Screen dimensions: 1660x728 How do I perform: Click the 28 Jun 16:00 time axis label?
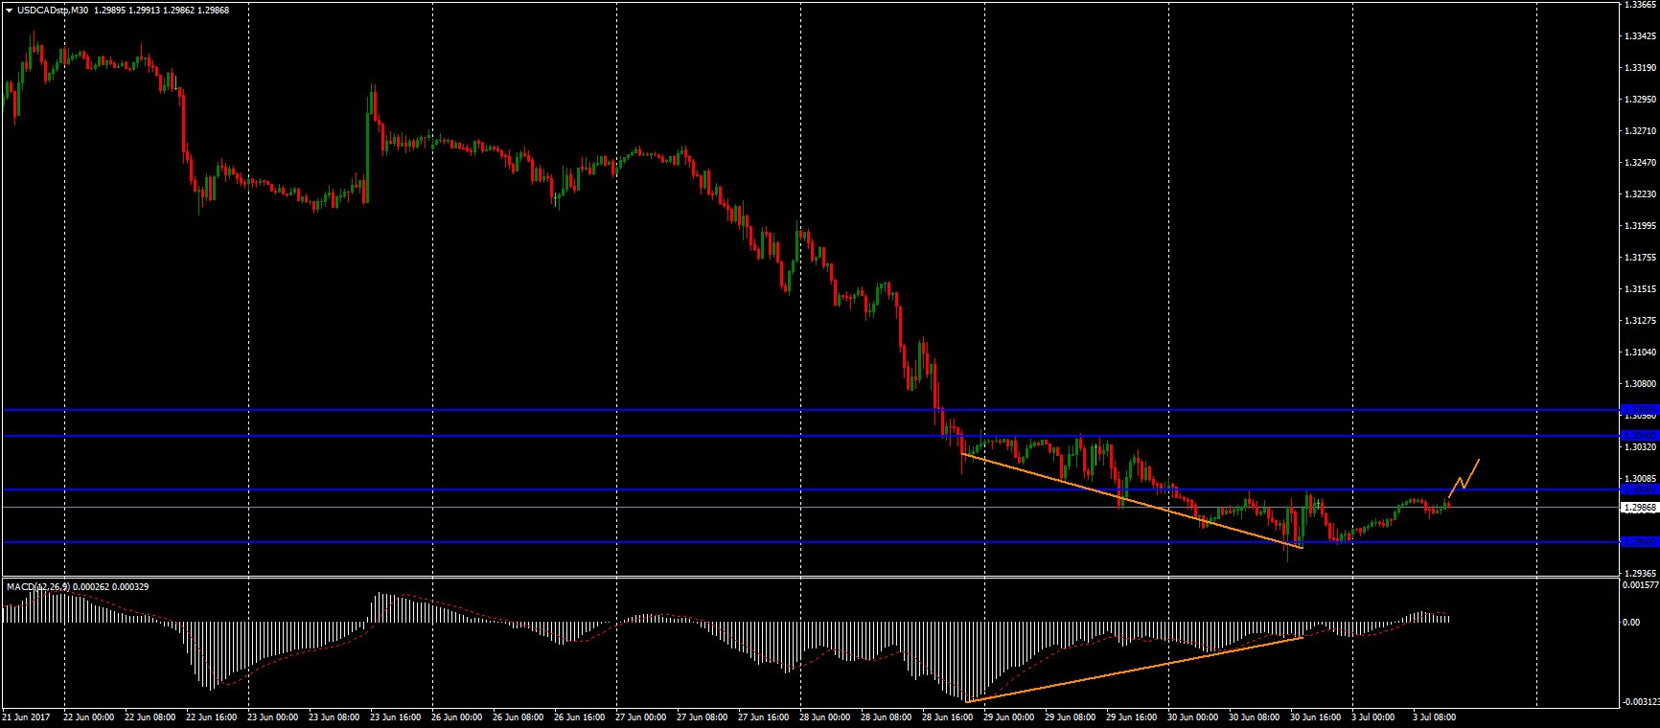(x=947, y=717)
